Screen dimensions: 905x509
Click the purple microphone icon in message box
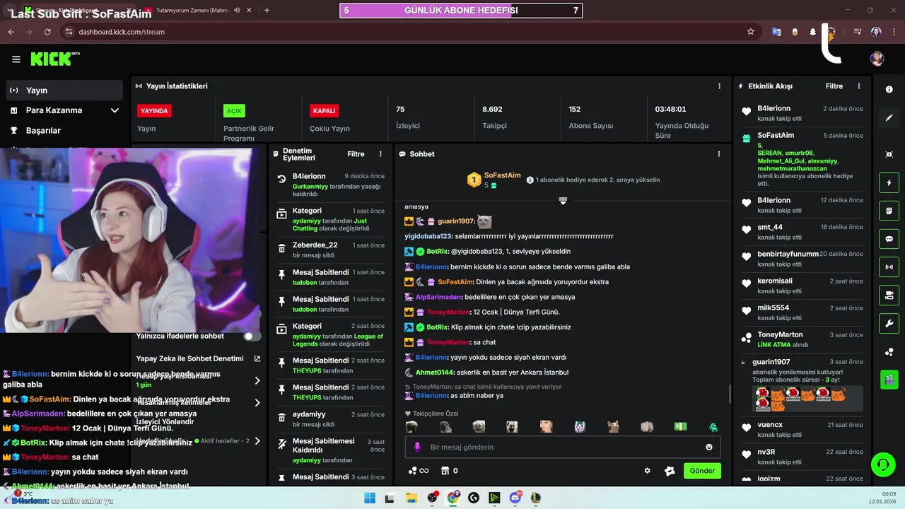[x=417, y=447]
